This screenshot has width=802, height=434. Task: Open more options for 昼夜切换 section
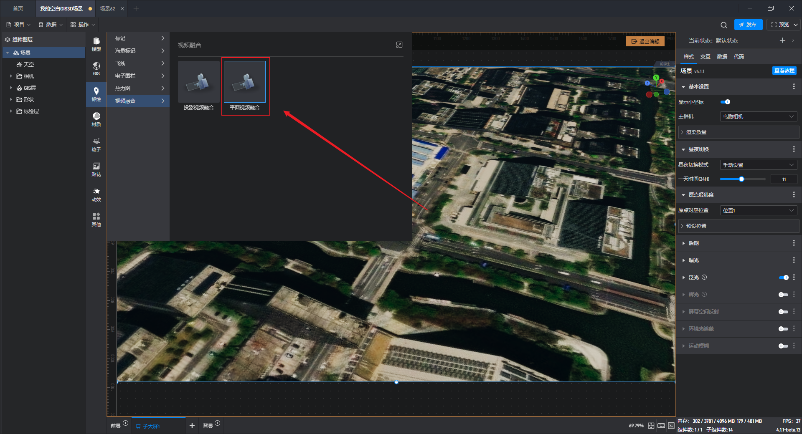794,149
